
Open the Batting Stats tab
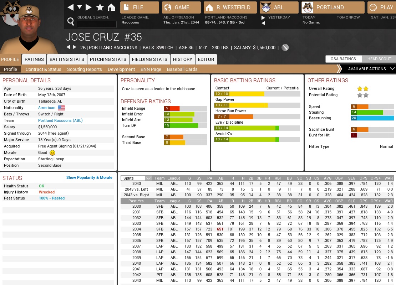point(67,59)
